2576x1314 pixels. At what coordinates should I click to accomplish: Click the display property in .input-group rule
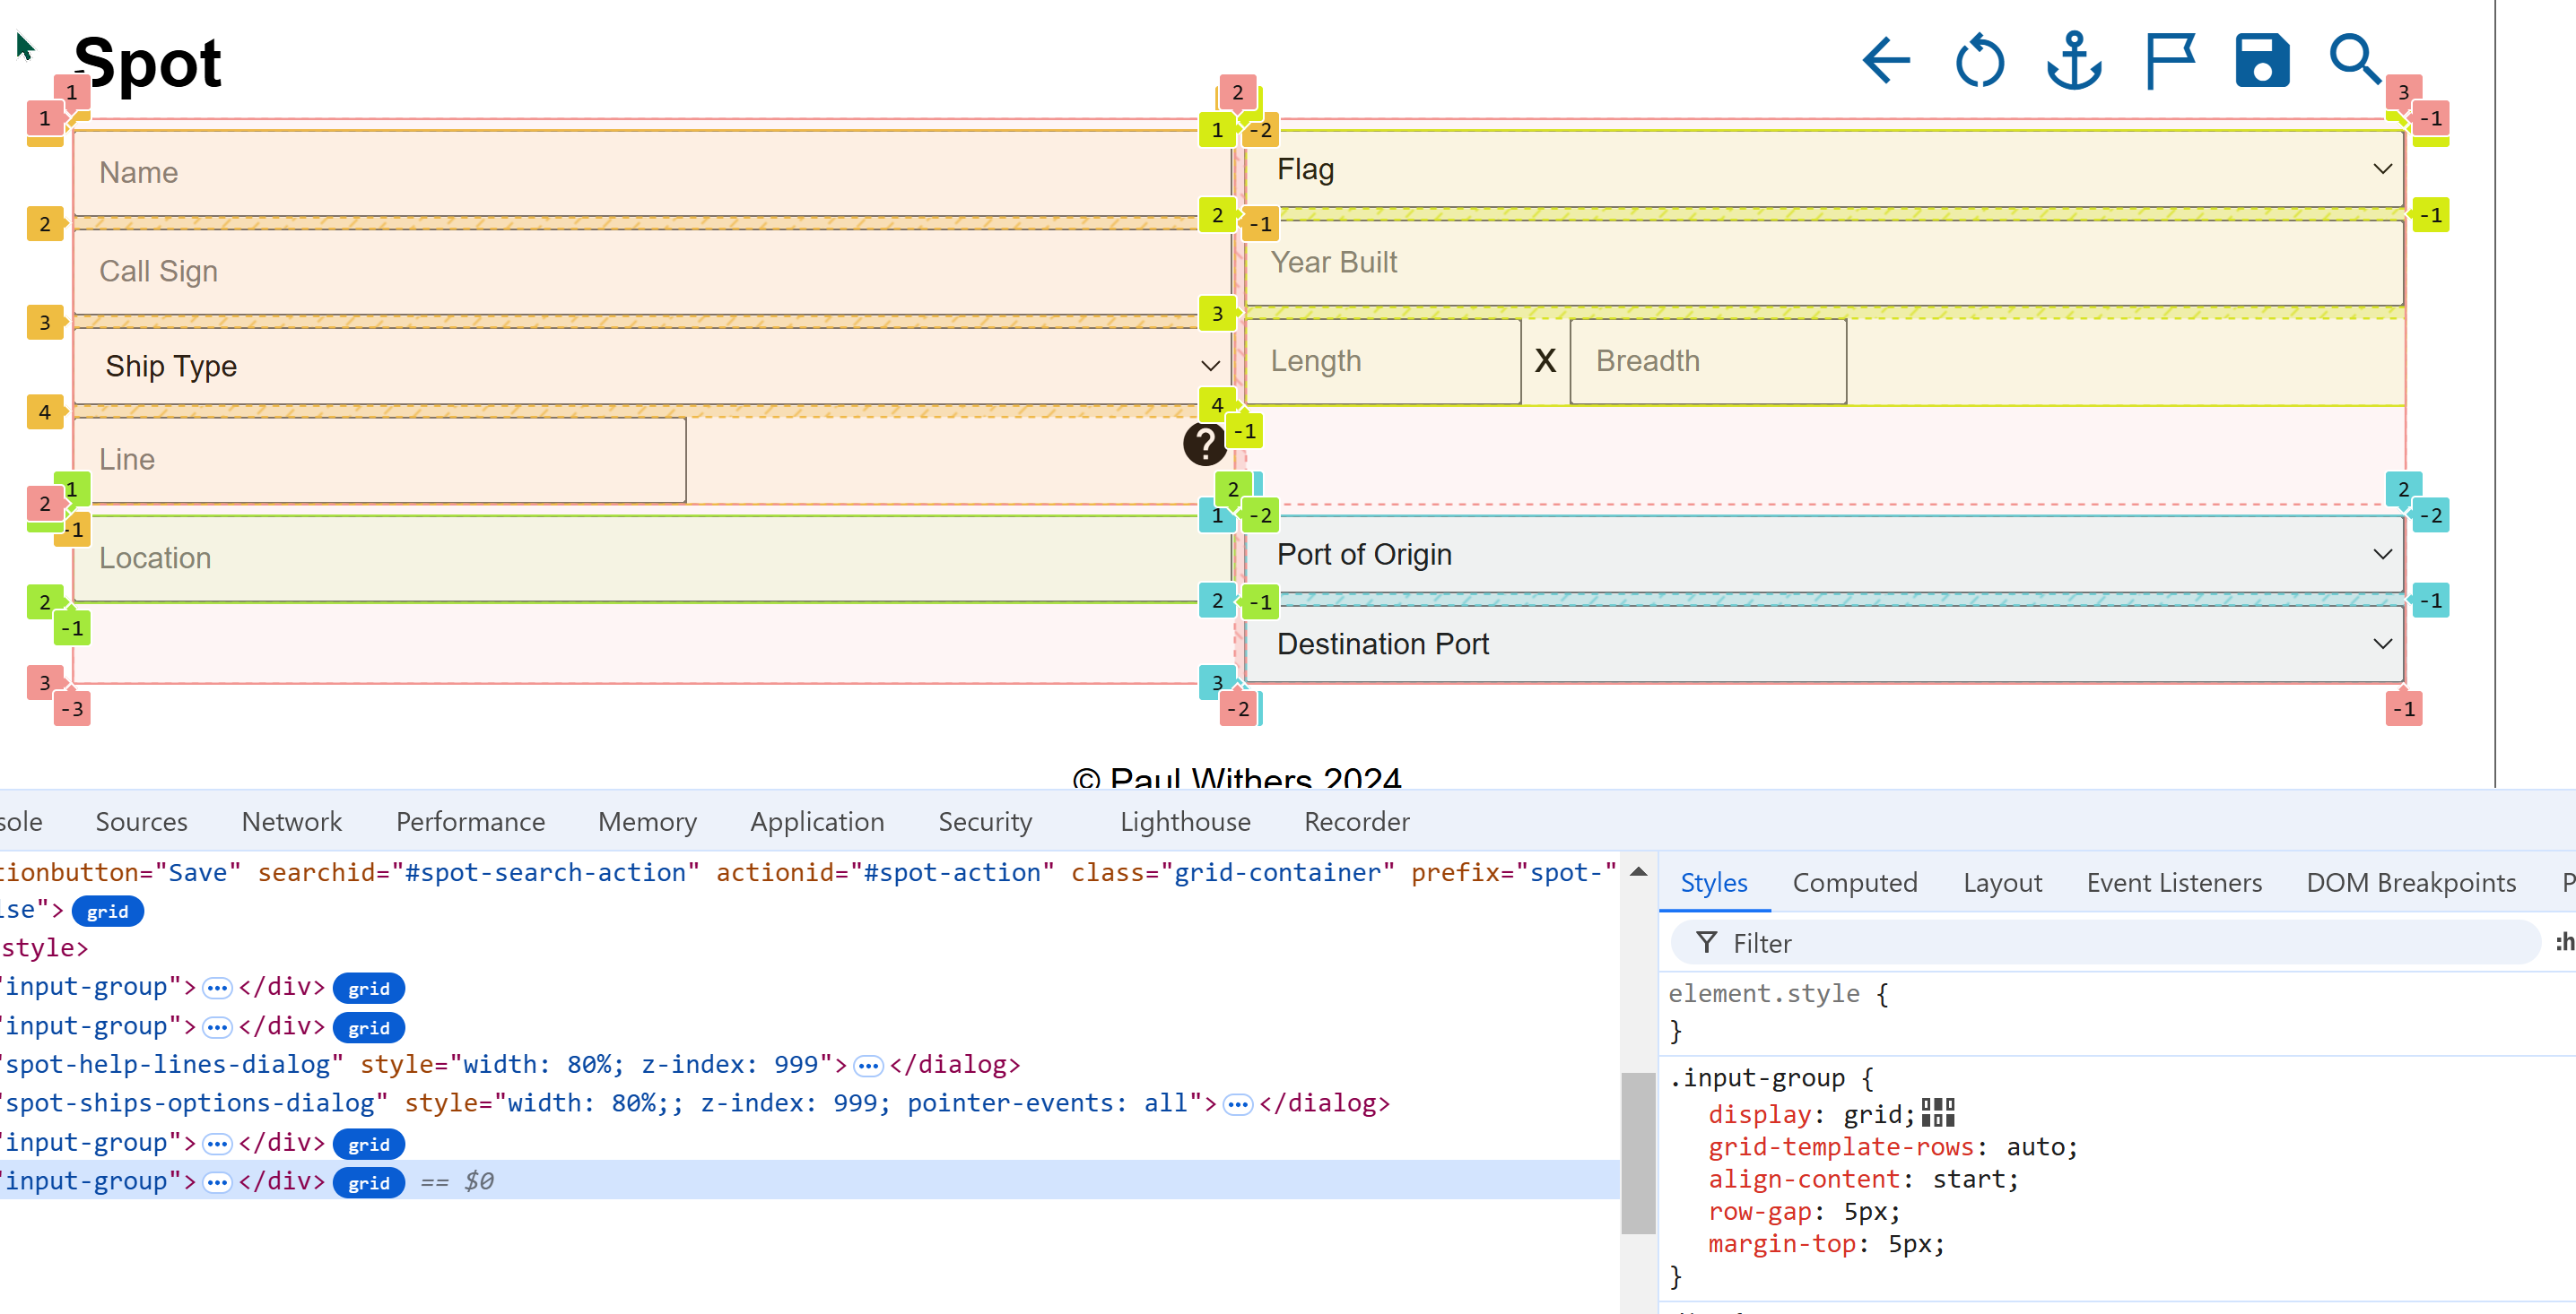pos(1759,1114)
